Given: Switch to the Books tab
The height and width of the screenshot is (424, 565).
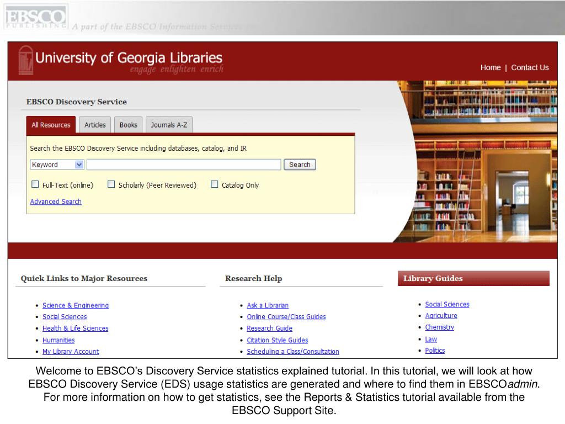Looking at the screenshot, I should pos(128,125).
